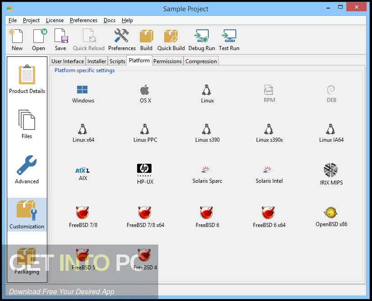Viewport: 372px width, 301px height.
Task: Choose the generic Linux platform
Action: pyautogui.click(x=207, y=94)
